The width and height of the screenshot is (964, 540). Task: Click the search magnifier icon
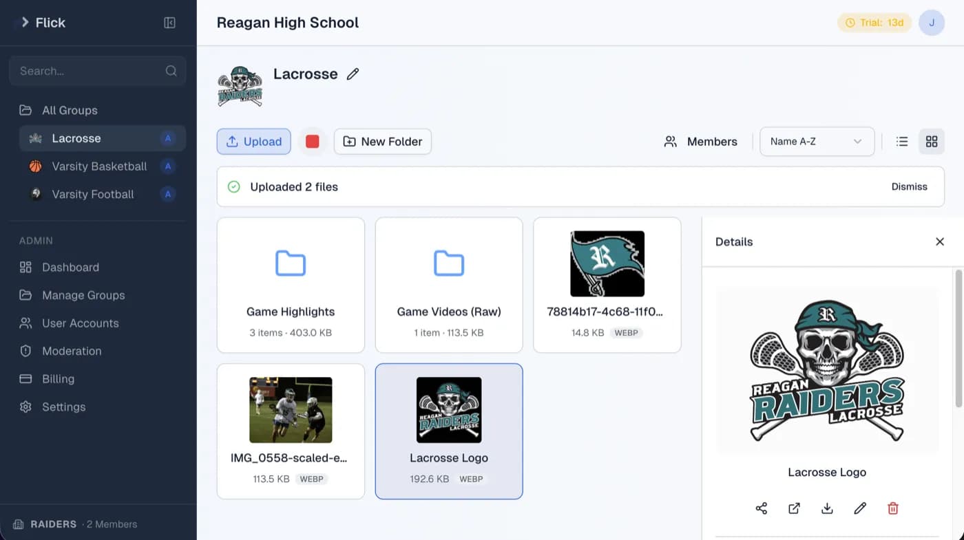(x=170, y=71)
